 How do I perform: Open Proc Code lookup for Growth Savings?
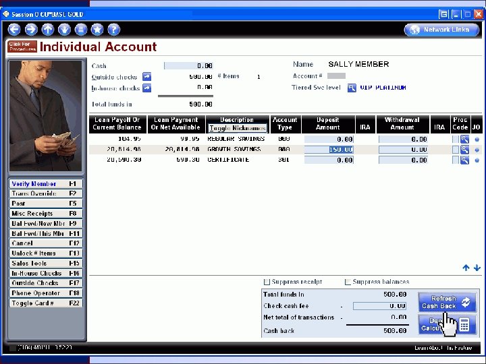tap(464, 150)
